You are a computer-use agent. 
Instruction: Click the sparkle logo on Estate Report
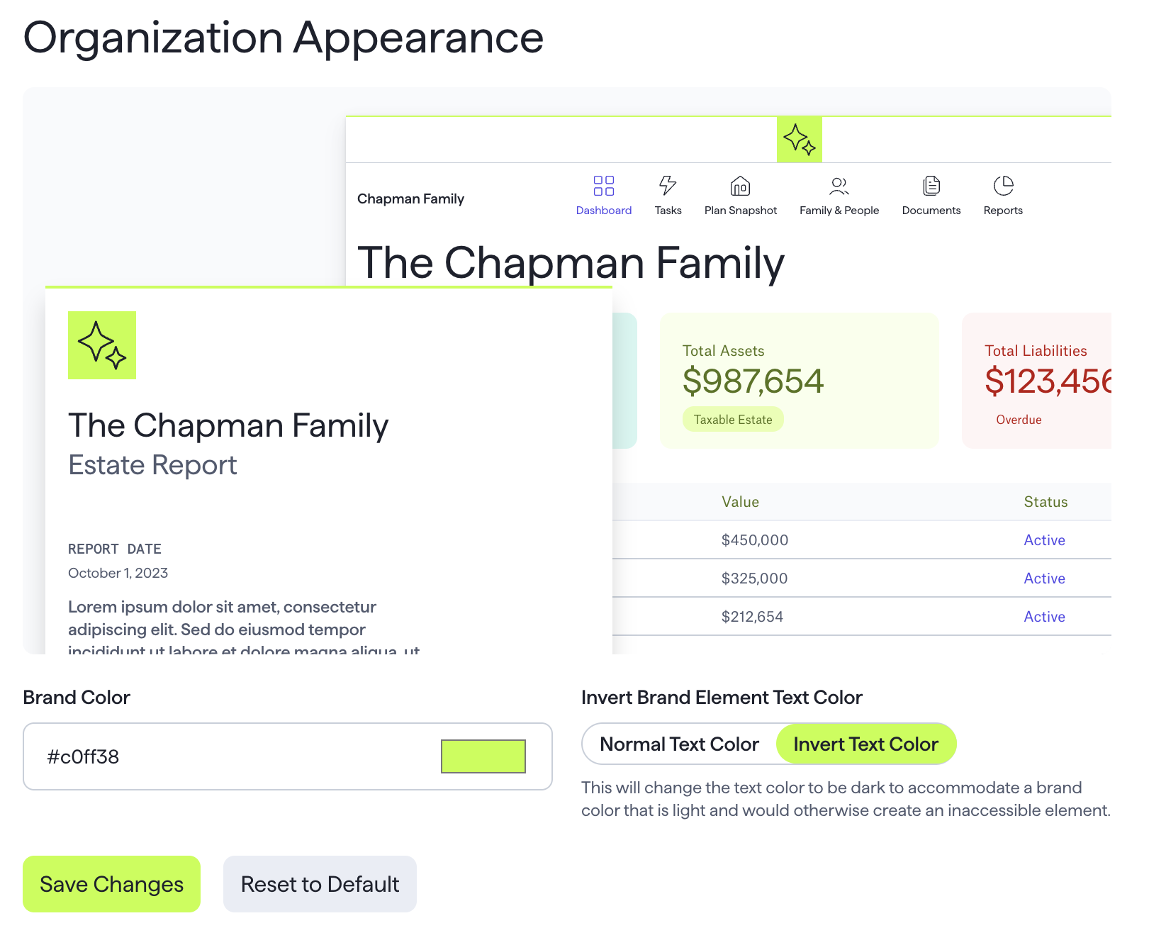[x=102, y=345]
